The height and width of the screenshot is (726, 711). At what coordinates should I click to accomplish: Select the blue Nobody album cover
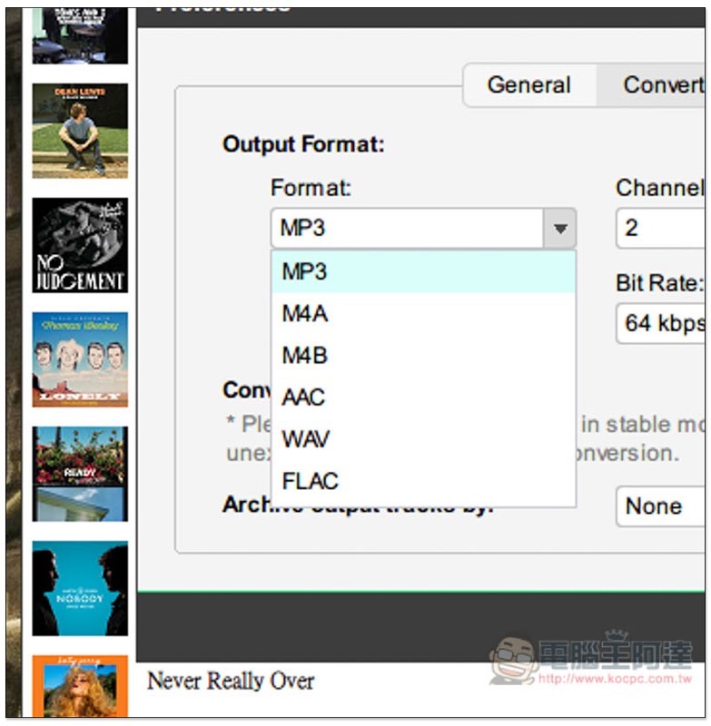click(x=80, y=588)
